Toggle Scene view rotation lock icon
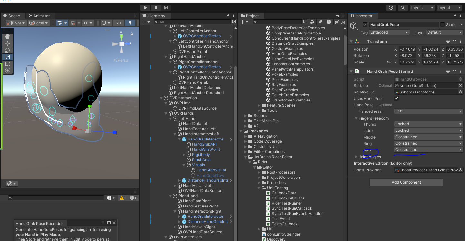 point(132,34)
